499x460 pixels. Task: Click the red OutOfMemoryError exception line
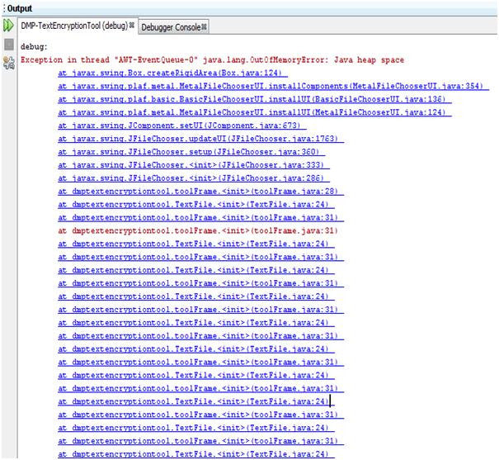tap(212, 60)
